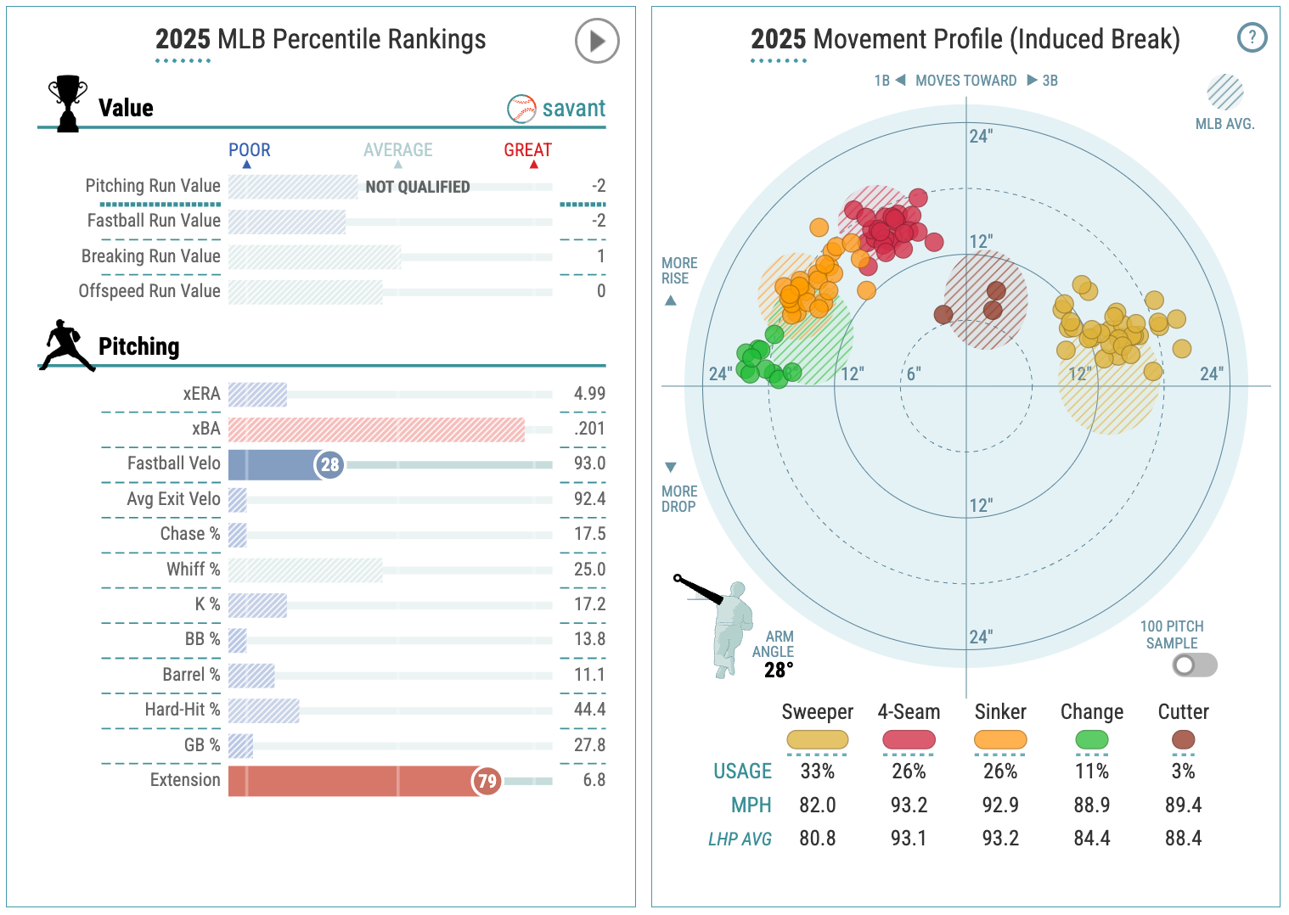1289x915 pixels.
Task: Select the Cutter brown pitch swatch
Action: (x=1183, y=740)
